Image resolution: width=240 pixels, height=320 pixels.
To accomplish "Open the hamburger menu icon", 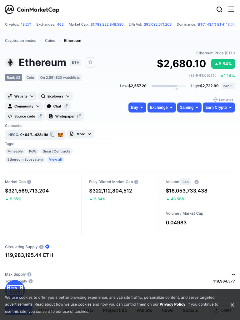I will [231, 9].
